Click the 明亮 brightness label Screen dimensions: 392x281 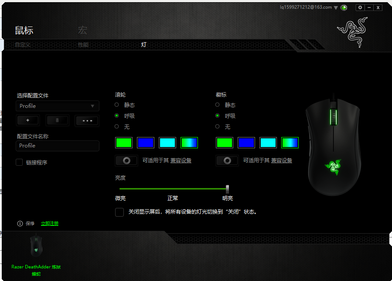pyautogui.click(x=228, y=198)
